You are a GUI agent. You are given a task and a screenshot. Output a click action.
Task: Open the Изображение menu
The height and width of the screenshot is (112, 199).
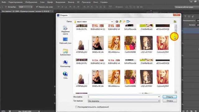point(31,2)
